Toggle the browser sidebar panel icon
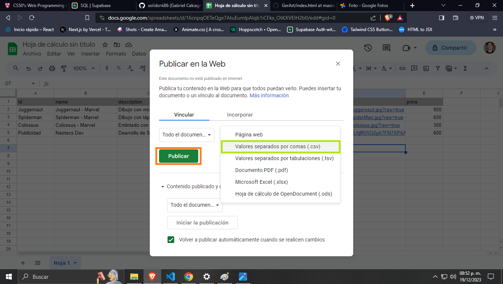The width and height of the screenshot is (503, 284). pos(442,17)
